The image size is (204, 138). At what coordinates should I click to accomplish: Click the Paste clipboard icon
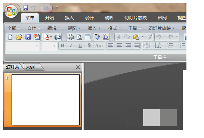[x=136, y=37]
